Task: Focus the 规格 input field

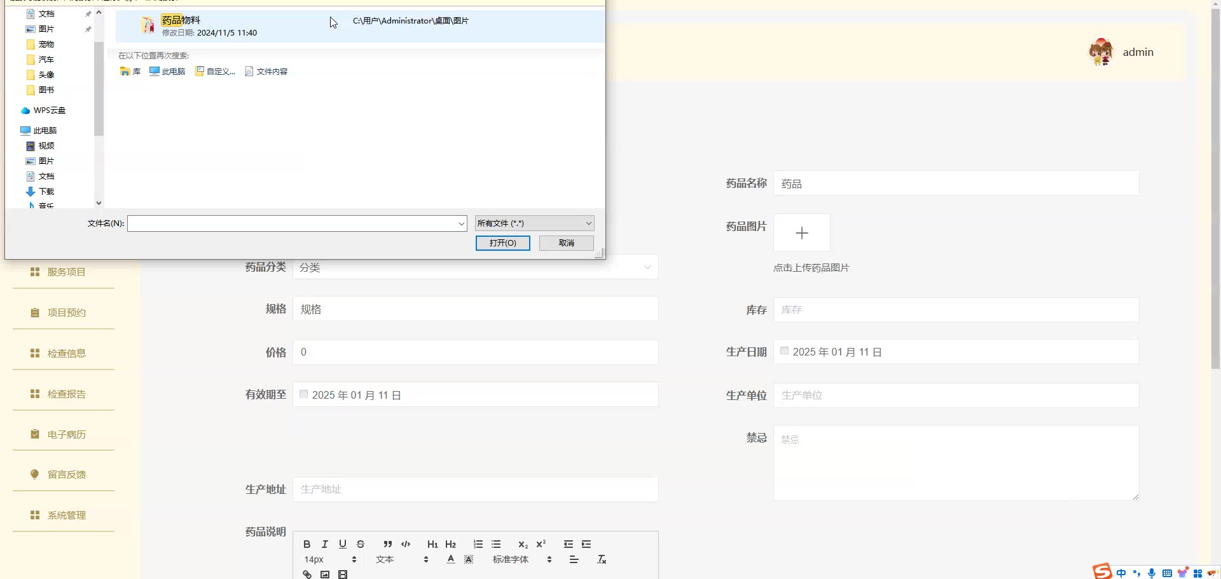Action: [476, 309]
